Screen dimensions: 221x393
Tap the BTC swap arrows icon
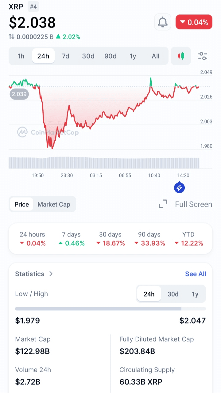pos(12,37)
